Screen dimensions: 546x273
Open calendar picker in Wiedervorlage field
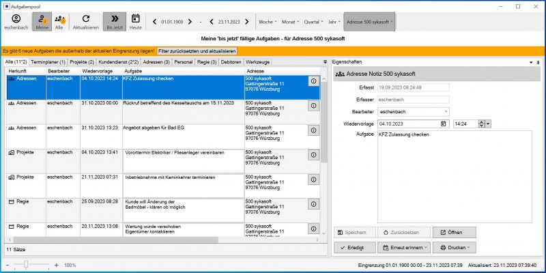click(443, 124)
